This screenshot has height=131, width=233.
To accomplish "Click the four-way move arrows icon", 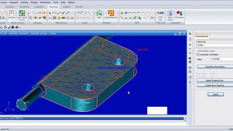I will click(17, 27).
